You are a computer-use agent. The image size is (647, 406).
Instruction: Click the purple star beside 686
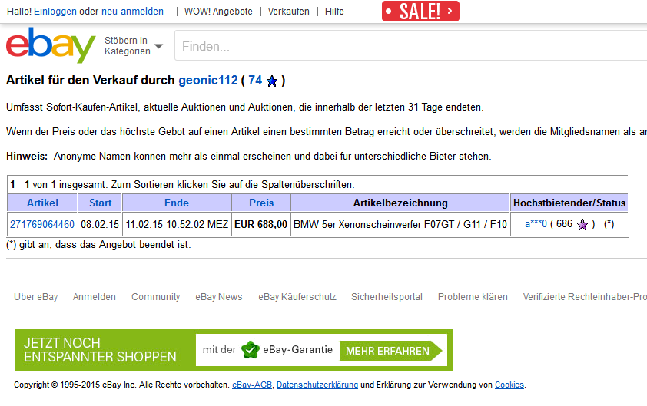click(582, 225)
